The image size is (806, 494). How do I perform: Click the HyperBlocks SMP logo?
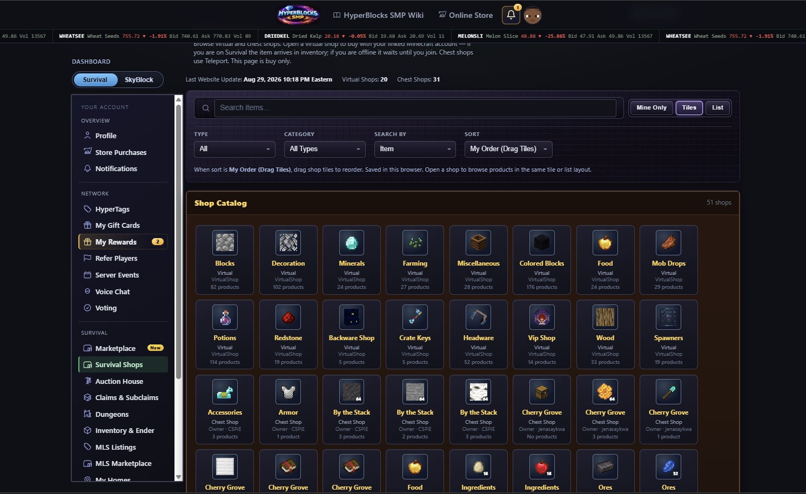(298, 15)
